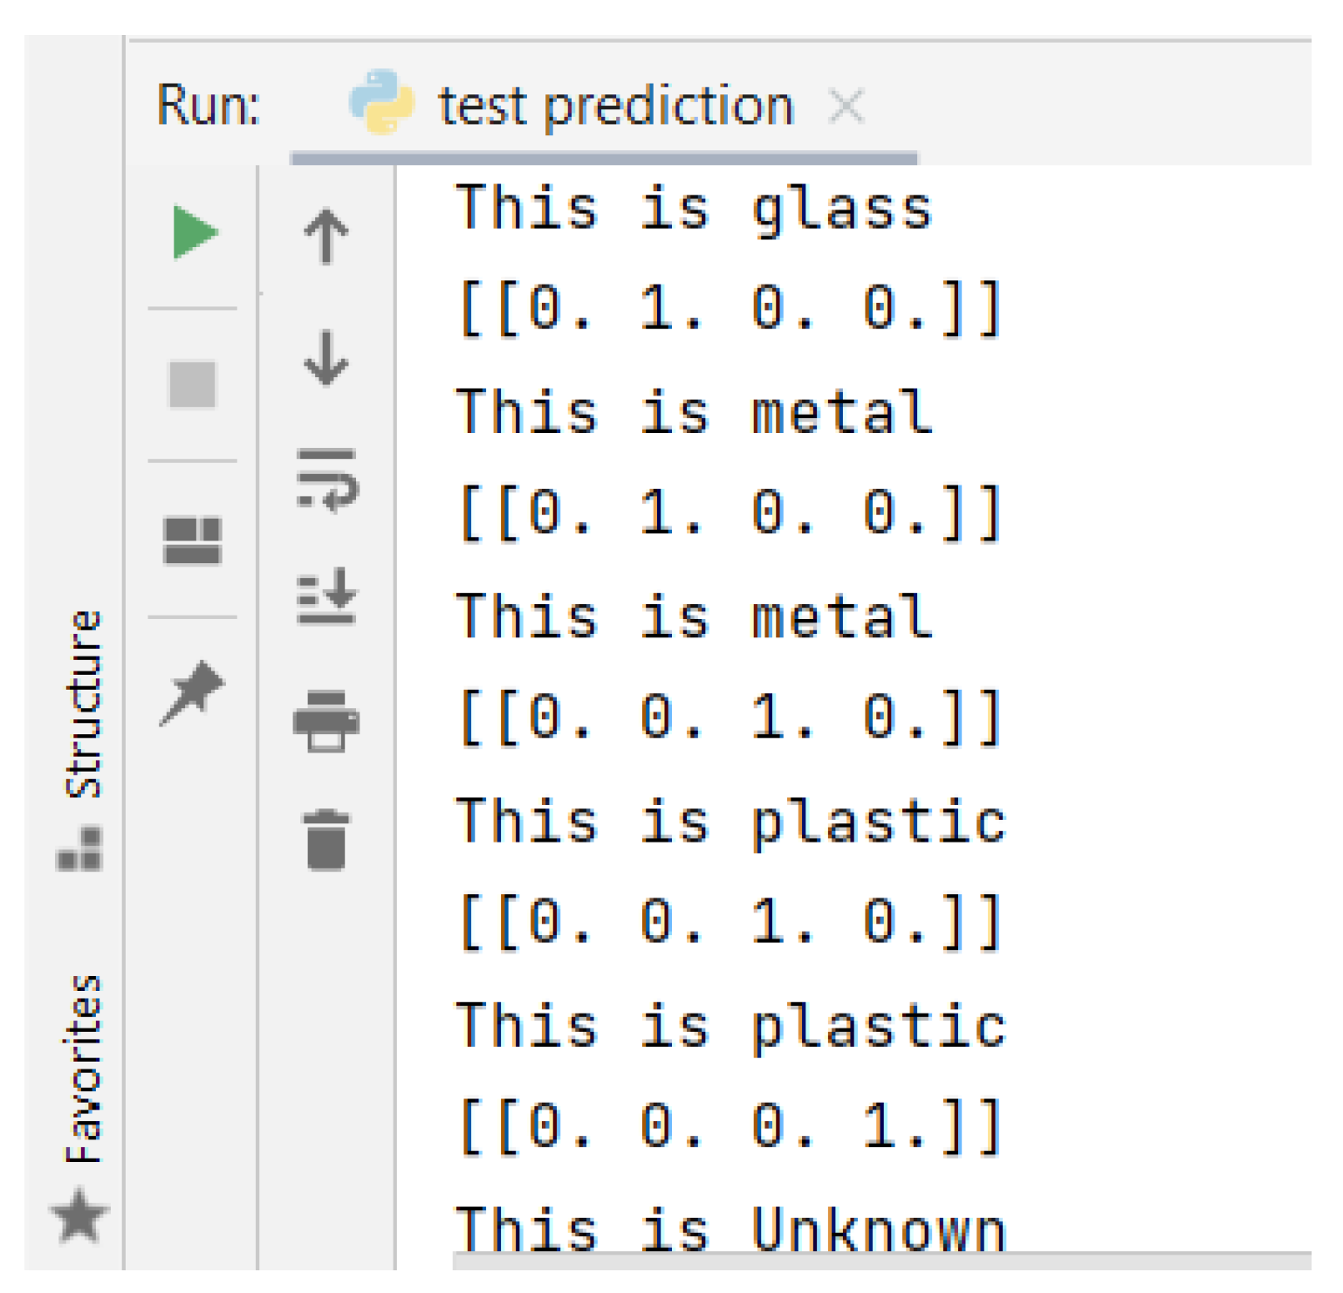This screenshot has width=1343, height=1293.
Task: Toggle Scroll to End of output
Action: (x=326, y=597)
